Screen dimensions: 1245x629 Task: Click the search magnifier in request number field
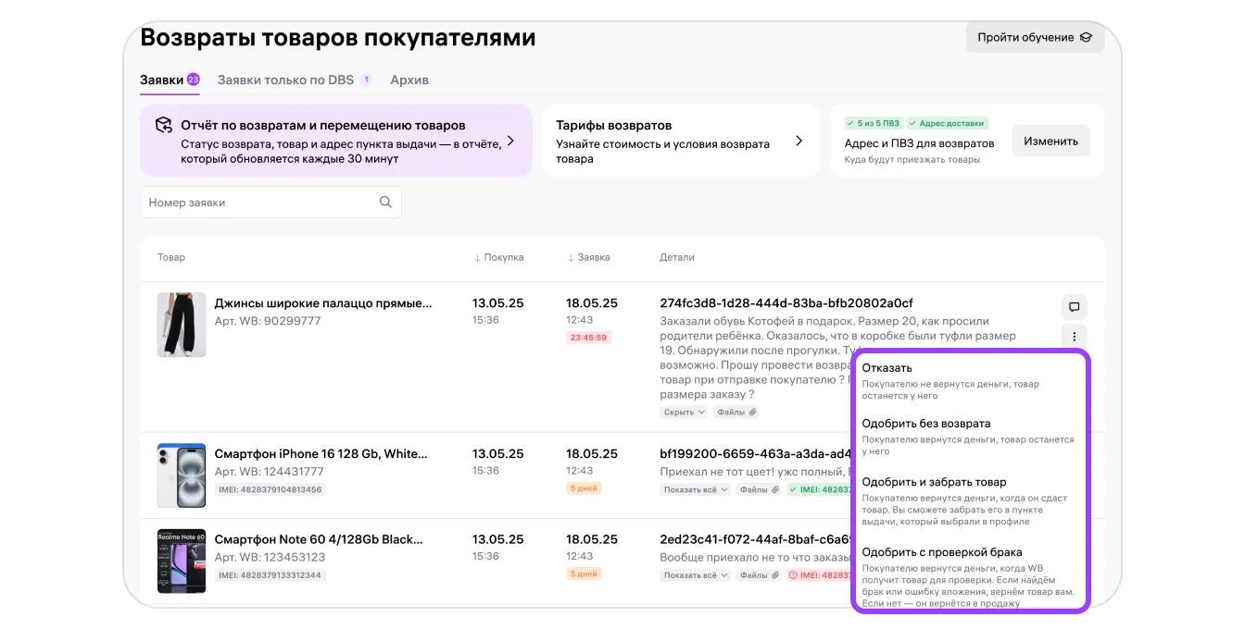[385, 203]
